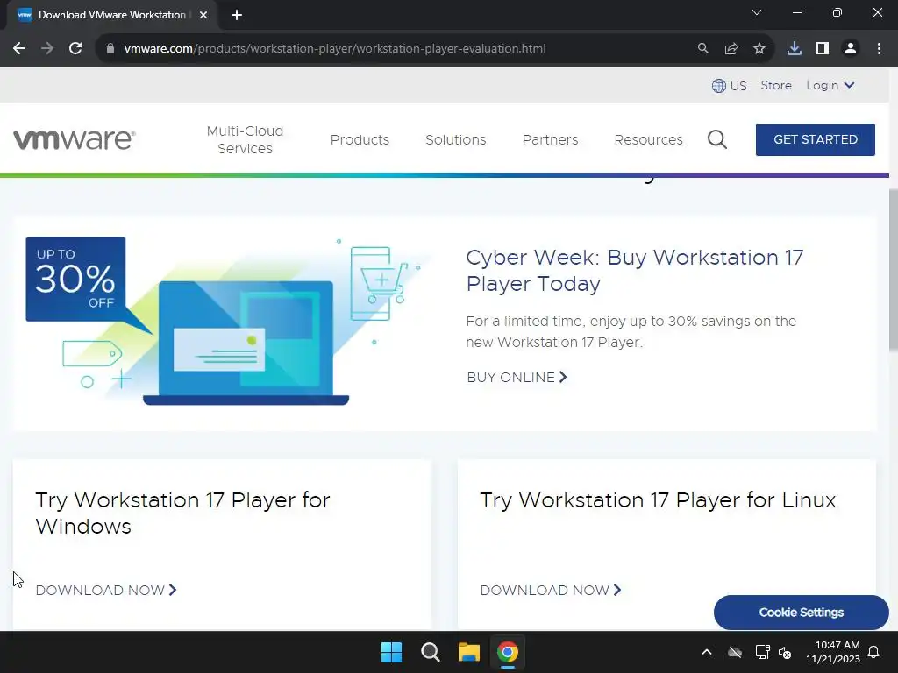Open the browser zoom magnifier icon
The image size is (898, 673).
(702, 49)
